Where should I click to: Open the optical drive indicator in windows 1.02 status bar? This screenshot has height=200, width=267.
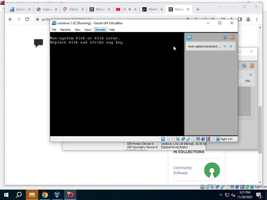point(168,139)
